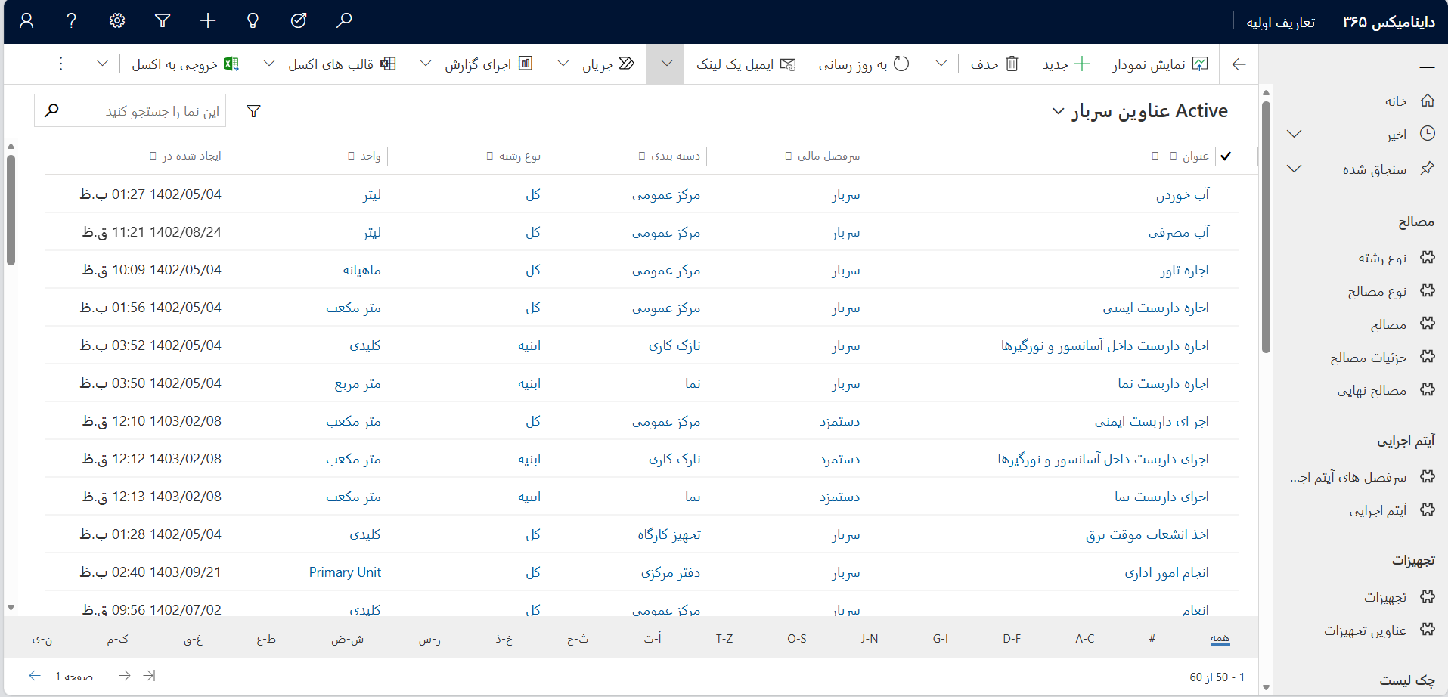Open the settings gear icon
The image size is (1448, 697).
pos(117,21)
